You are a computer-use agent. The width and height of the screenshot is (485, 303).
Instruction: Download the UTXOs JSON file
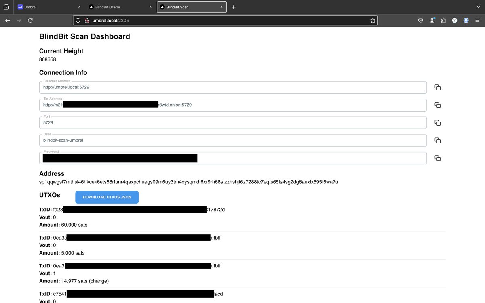107,197
